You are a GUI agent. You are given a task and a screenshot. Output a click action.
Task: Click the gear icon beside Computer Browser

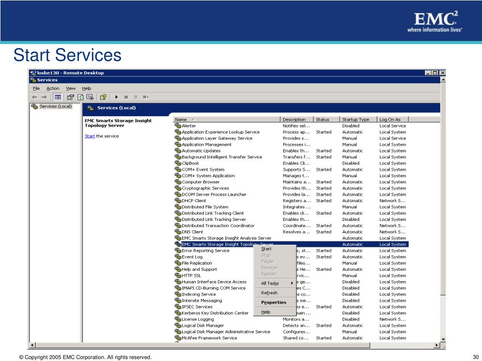tap(177, 182)
